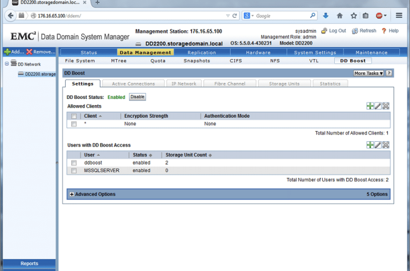Image resolution: width=410 pixels, height=271 pixels.
Task: Check the MSSQLSERVER user checkbox
Action: 74,171
